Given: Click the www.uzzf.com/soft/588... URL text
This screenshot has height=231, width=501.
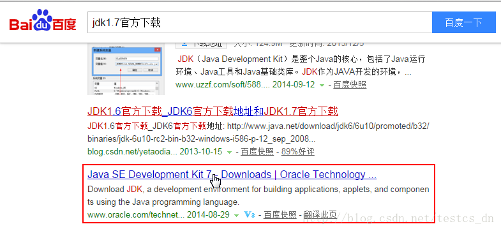Looking at the screenshot, I should 223,85.
